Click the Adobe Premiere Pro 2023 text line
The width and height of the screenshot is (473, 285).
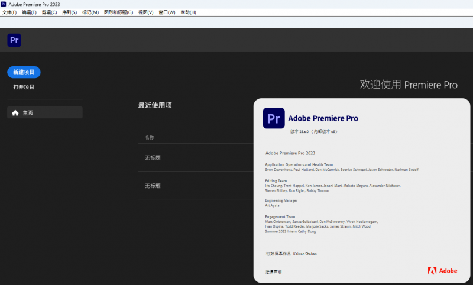point(290,153)
